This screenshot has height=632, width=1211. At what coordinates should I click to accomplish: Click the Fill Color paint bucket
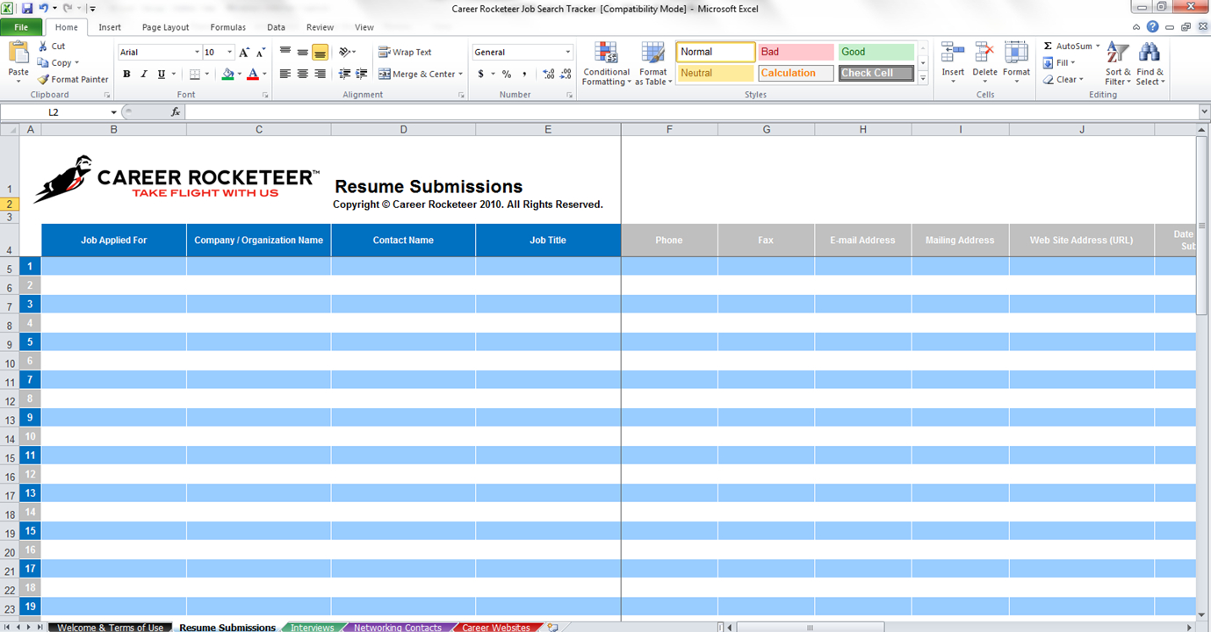click(227, 75)
